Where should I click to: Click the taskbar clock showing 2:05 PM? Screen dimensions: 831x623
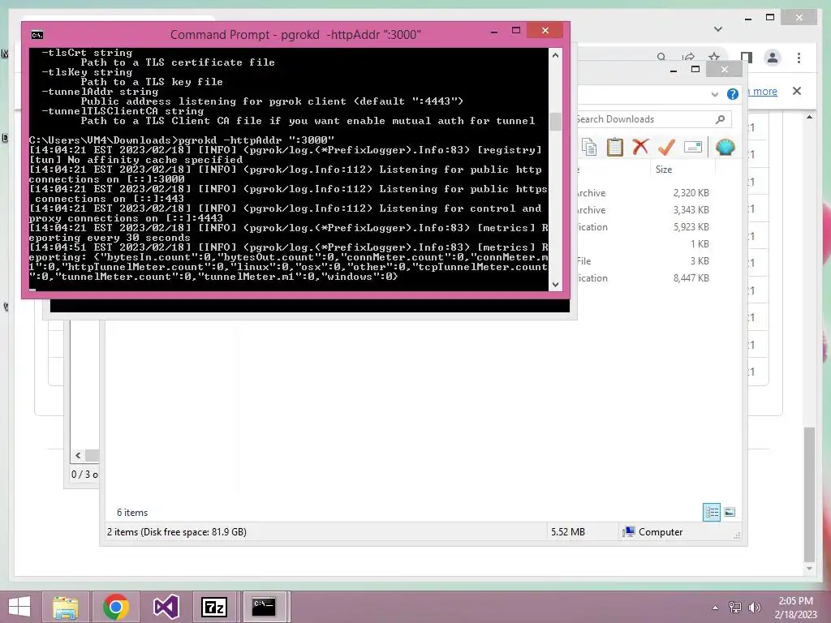point(795,608)
